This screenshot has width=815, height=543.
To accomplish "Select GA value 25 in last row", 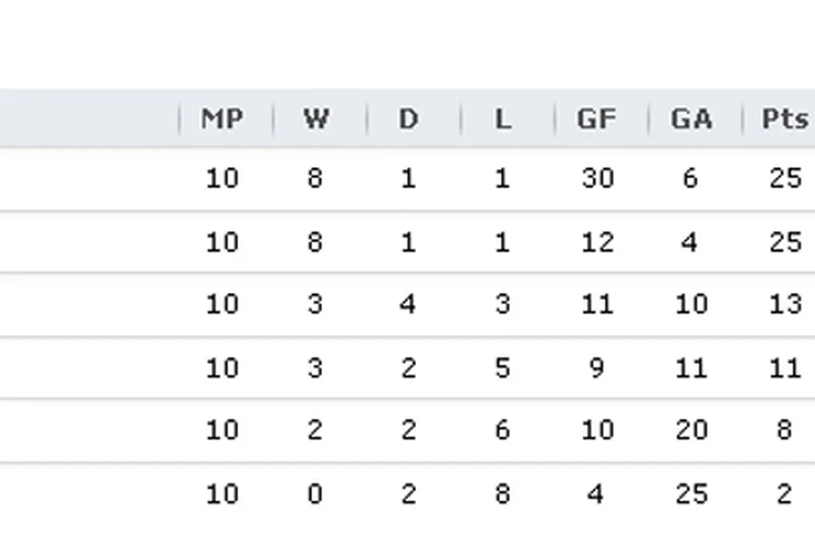I will [x=690, y=493].
